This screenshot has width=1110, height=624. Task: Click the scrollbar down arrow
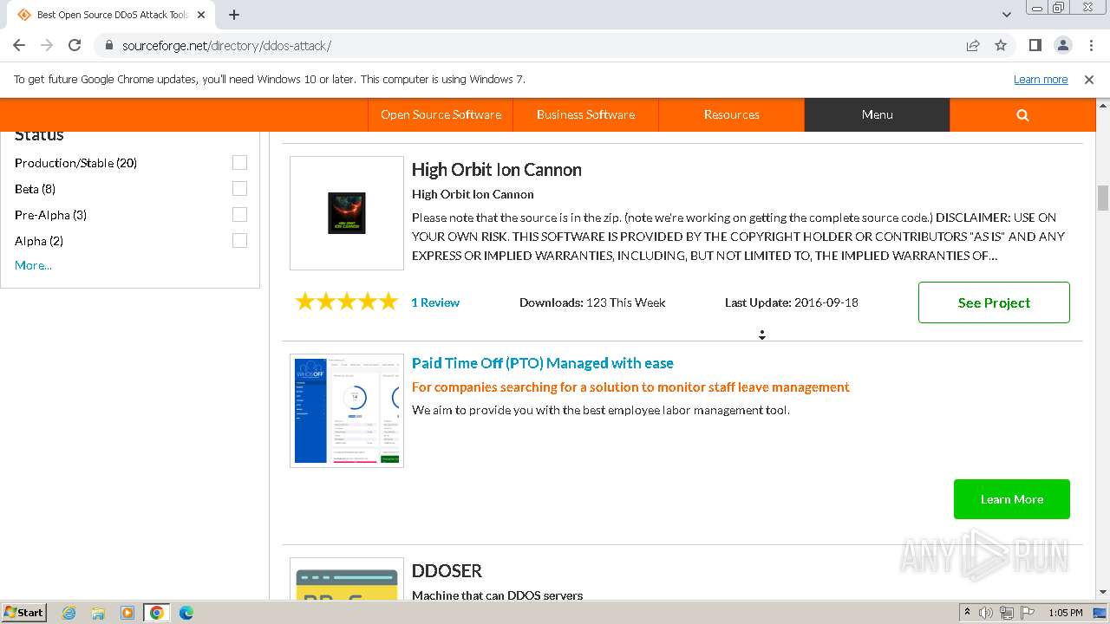1103,592
